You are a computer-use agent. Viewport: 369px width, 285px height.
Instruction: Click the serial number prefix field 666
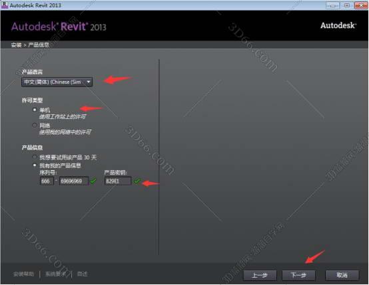47,181
